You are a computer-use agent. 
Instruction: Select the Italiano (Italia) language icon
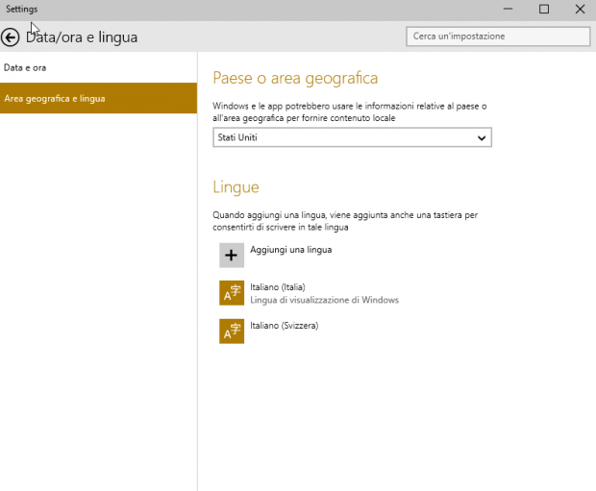[x=231, y=293]
